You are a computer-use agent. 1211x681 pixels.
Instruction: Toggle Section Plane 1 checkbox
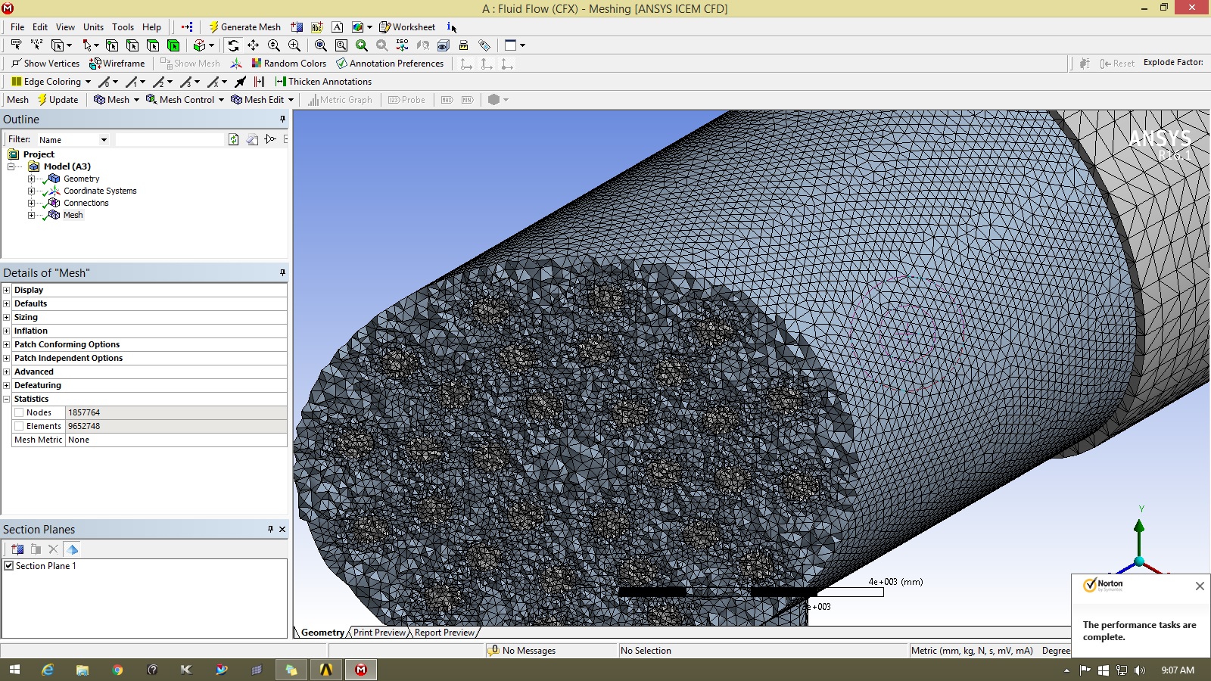tap(9, 566)
